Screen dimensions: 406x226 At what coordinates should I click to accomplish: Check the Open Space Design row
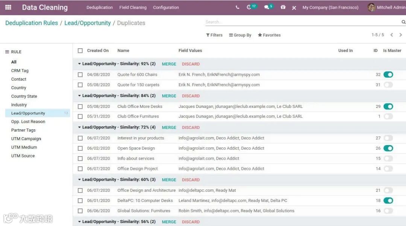click(80, 148)
